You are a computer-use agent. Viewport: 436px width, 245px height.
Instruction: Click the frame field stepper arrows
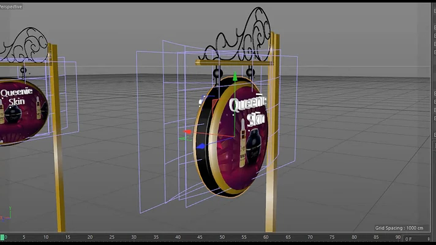428,239
